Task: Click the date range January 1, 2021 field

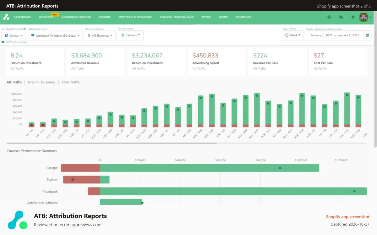Action: tap(335, 35)
